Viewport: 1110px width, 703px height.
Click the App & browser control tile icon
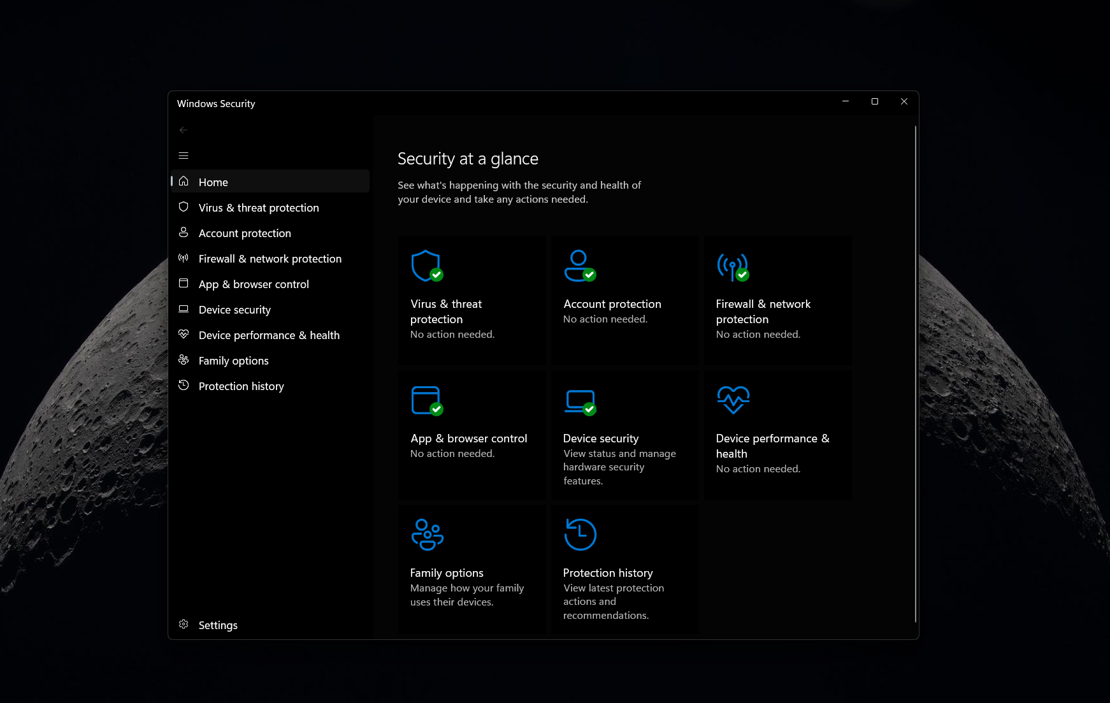point(426,400)
